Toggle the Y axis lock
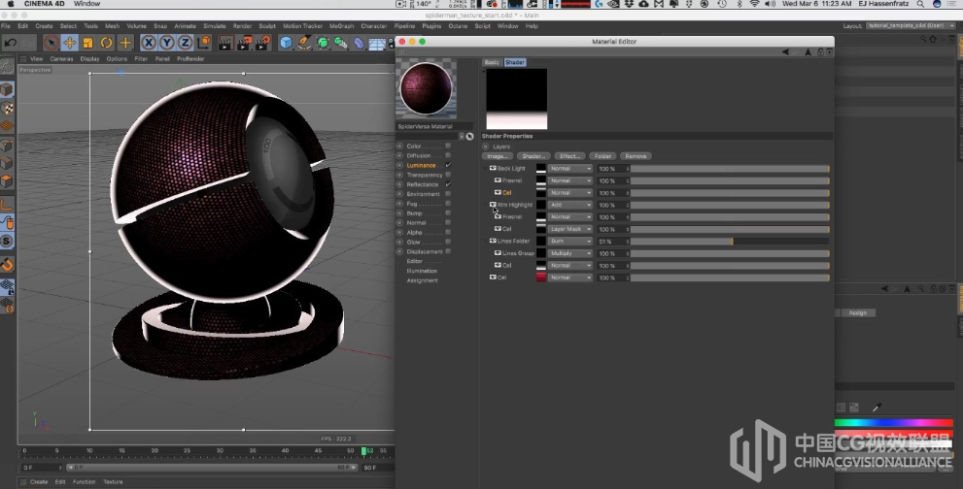 pos(166,43)
